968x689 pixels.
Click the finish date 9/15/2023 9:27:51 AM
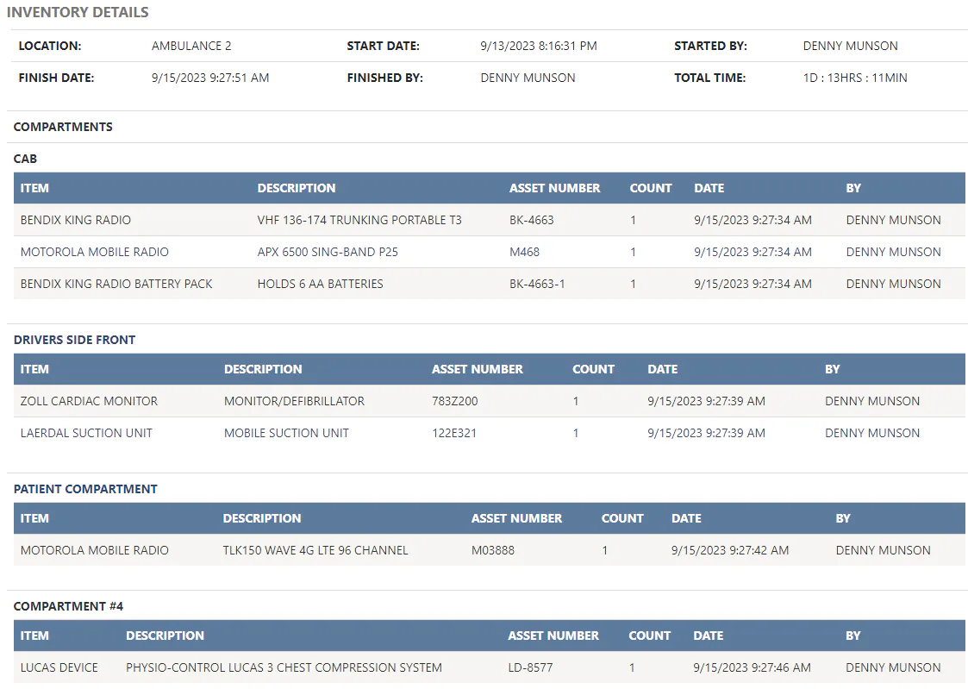[x=210, y=78]
